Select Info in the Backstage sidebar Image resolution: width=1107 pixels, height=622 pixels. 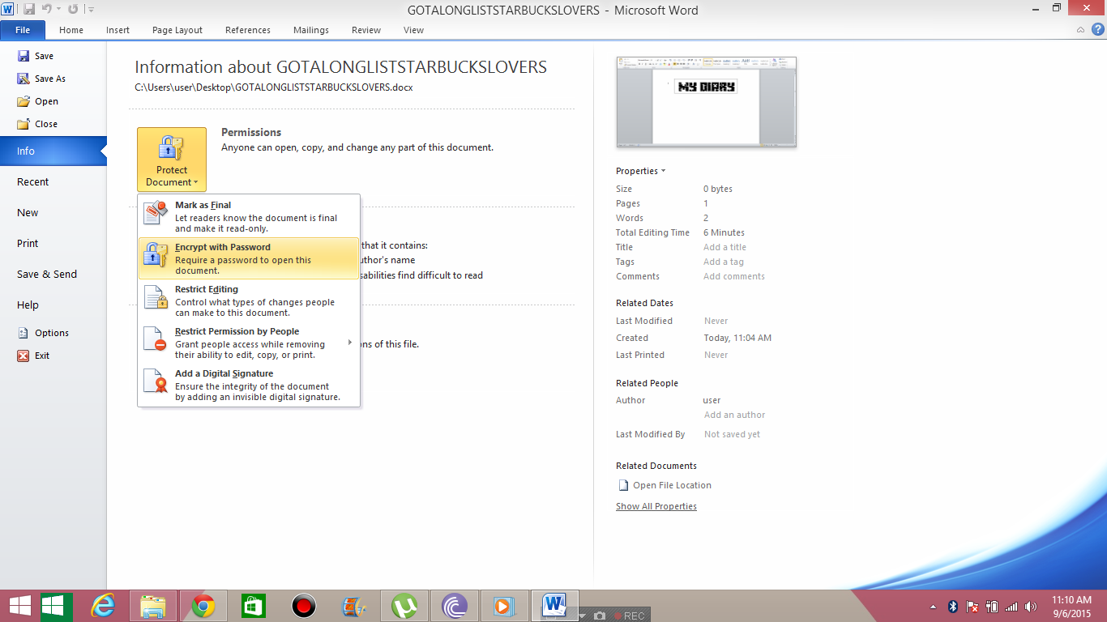[x=53, y=151]
